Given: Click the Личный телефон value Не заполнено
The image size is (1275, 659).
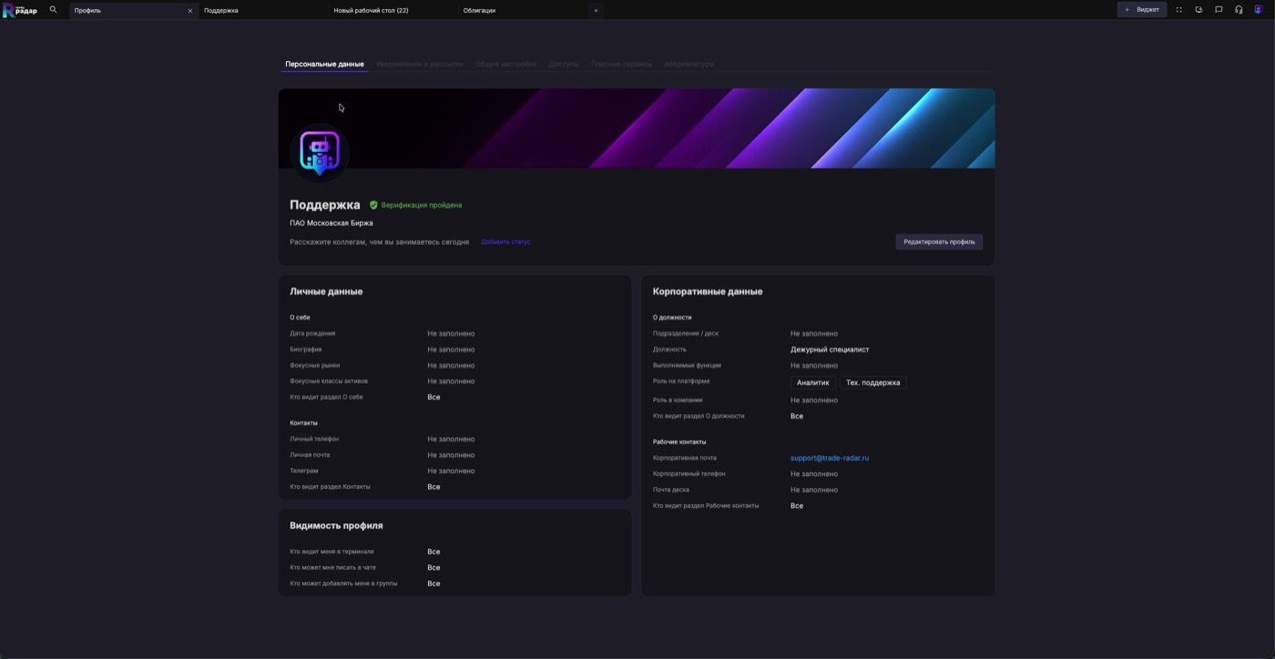Looking at the screenshot, I should point(451,440).
